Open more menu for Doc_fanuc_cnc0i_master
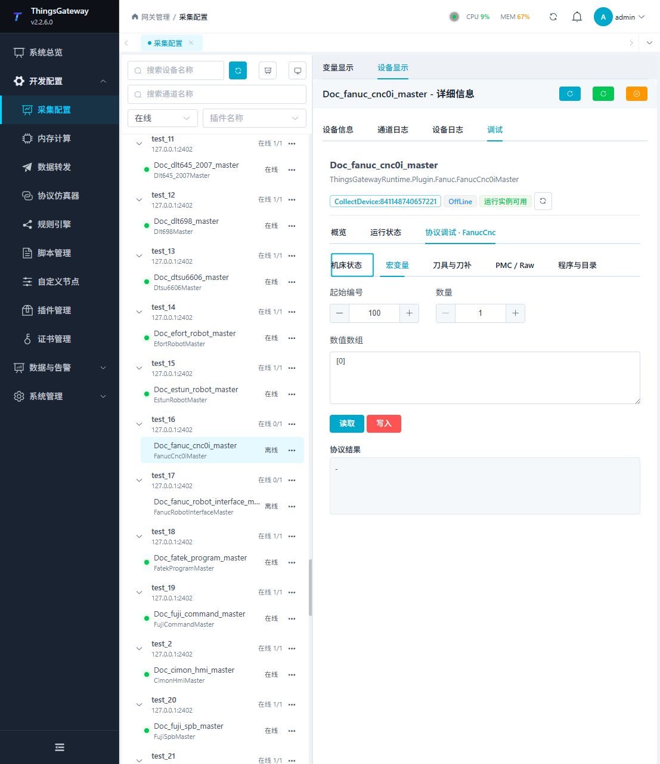Screen dimensions: 660x764 tap(292, 450)
